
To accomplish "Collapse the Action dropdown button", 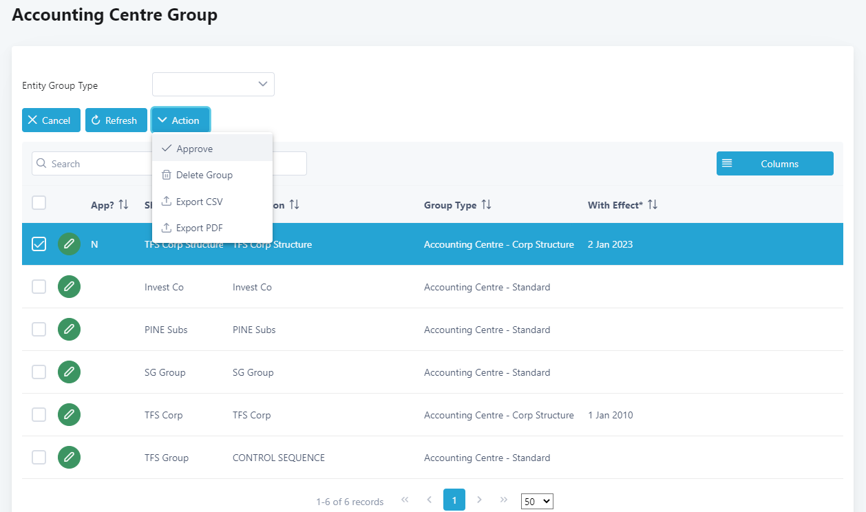I will tap(180, 120).
